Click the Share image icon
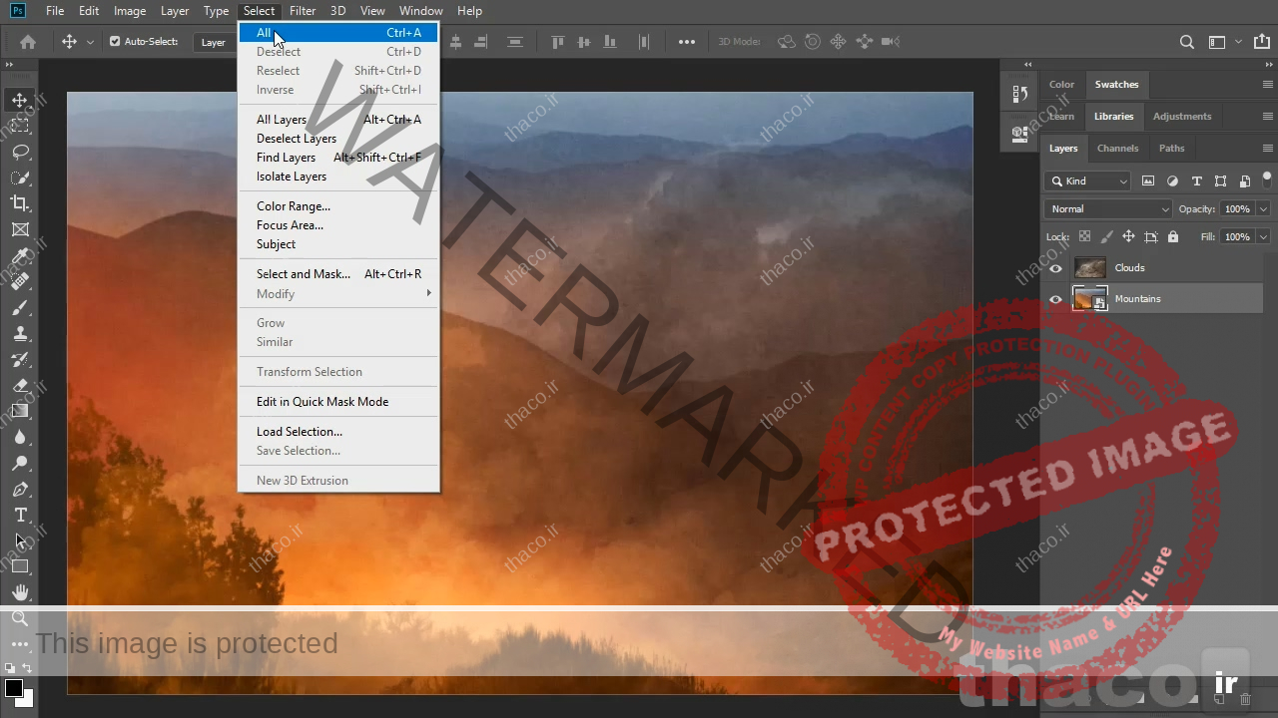 (1262, 42)
